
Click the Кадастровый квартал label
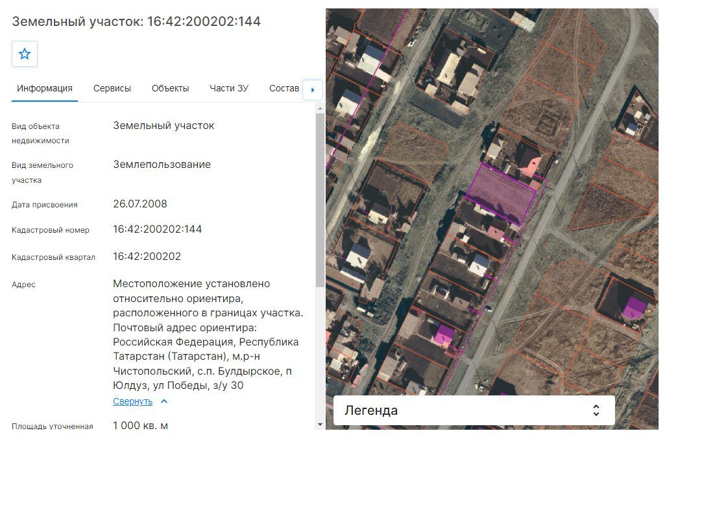tap(53, 257)
